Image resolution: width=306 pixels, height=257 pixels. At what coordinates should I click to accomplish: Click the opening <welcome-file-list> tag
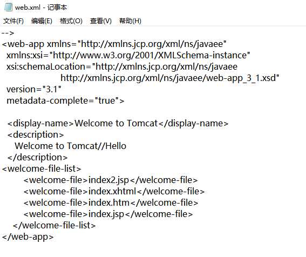42,169
